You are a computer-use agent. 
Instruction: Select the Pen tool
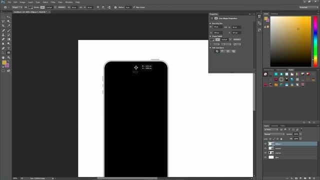click(3, 48)
